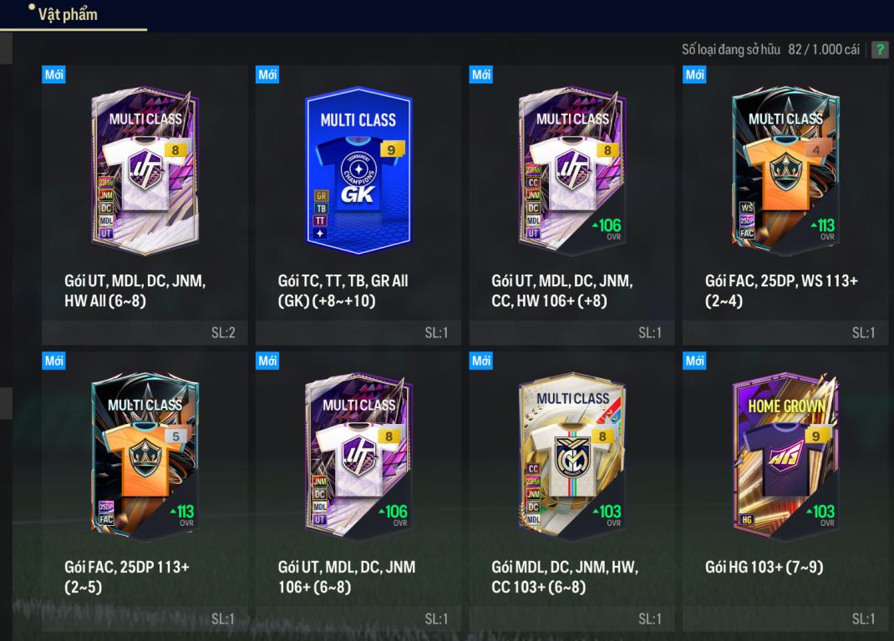Click the title Gói FAC, 25DP, WS 113+ (2~4)
This screenshot has height=641, width=894.
point(781,290)
